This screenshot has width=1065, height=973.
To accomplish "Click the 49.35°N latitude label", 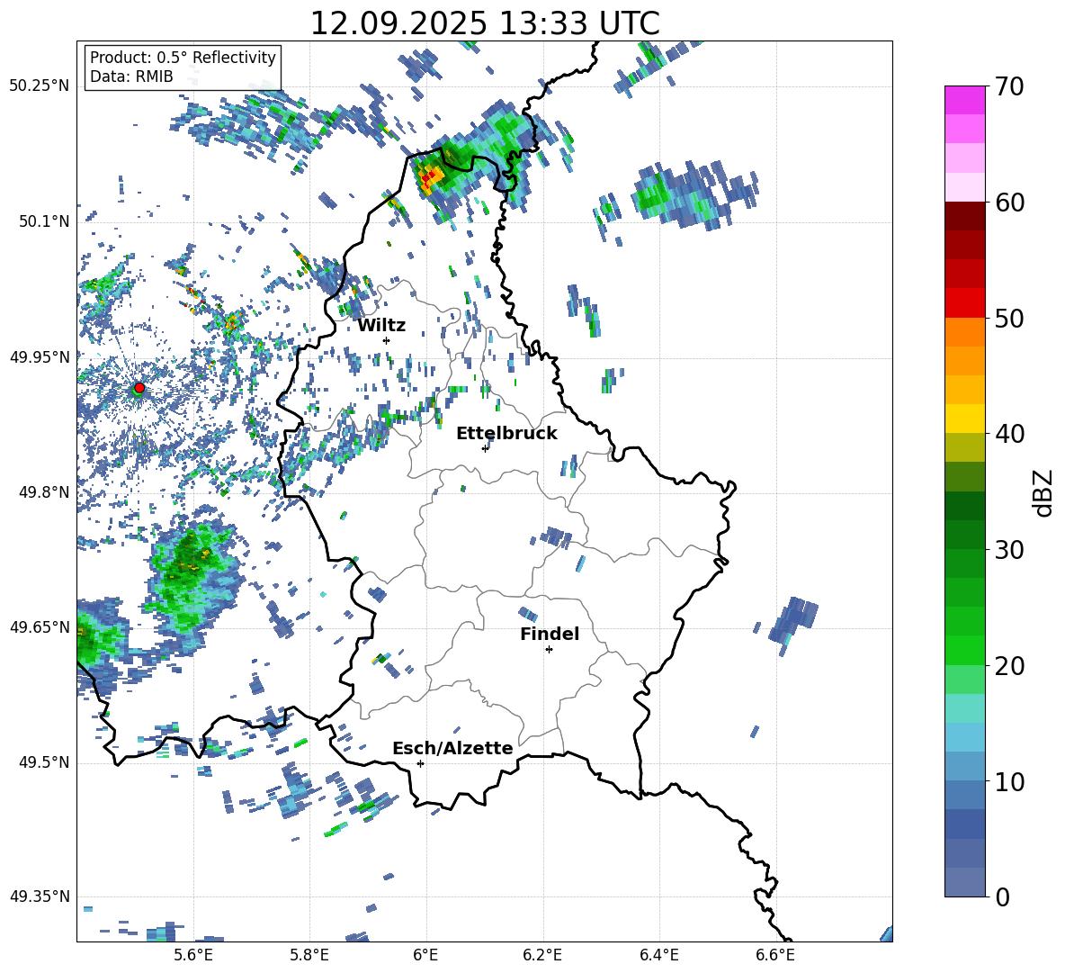I will point(40,896).
